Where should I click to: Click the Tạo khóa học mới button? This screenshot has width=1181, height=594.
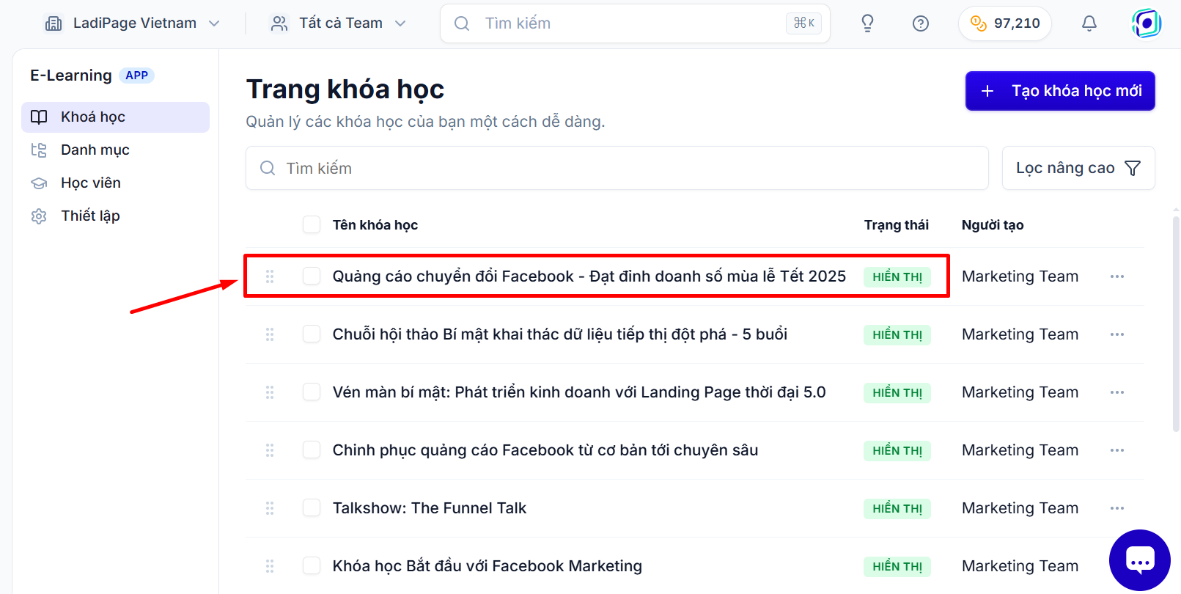pyautogui.click(x=1060, y=91)
